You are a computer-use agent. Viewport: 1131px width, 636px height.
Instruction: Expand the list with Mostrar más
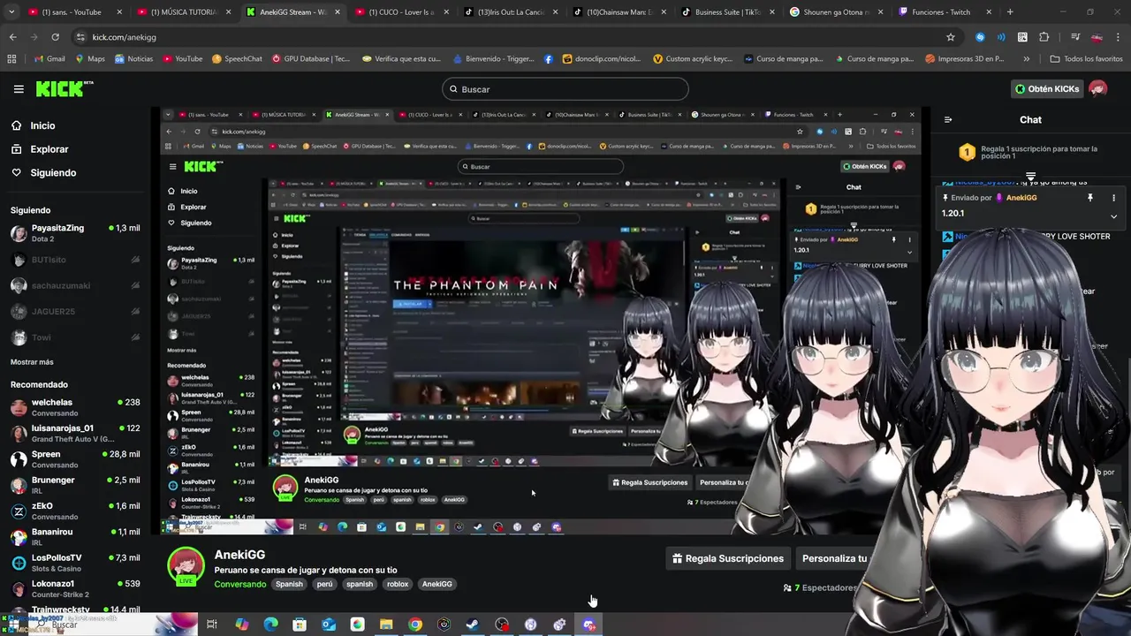click(x=32, y=362)
